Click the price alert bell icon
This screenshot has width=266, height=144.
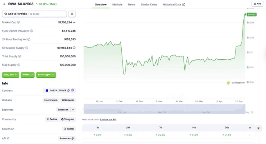pyautogui.click(x=72, y=14)
